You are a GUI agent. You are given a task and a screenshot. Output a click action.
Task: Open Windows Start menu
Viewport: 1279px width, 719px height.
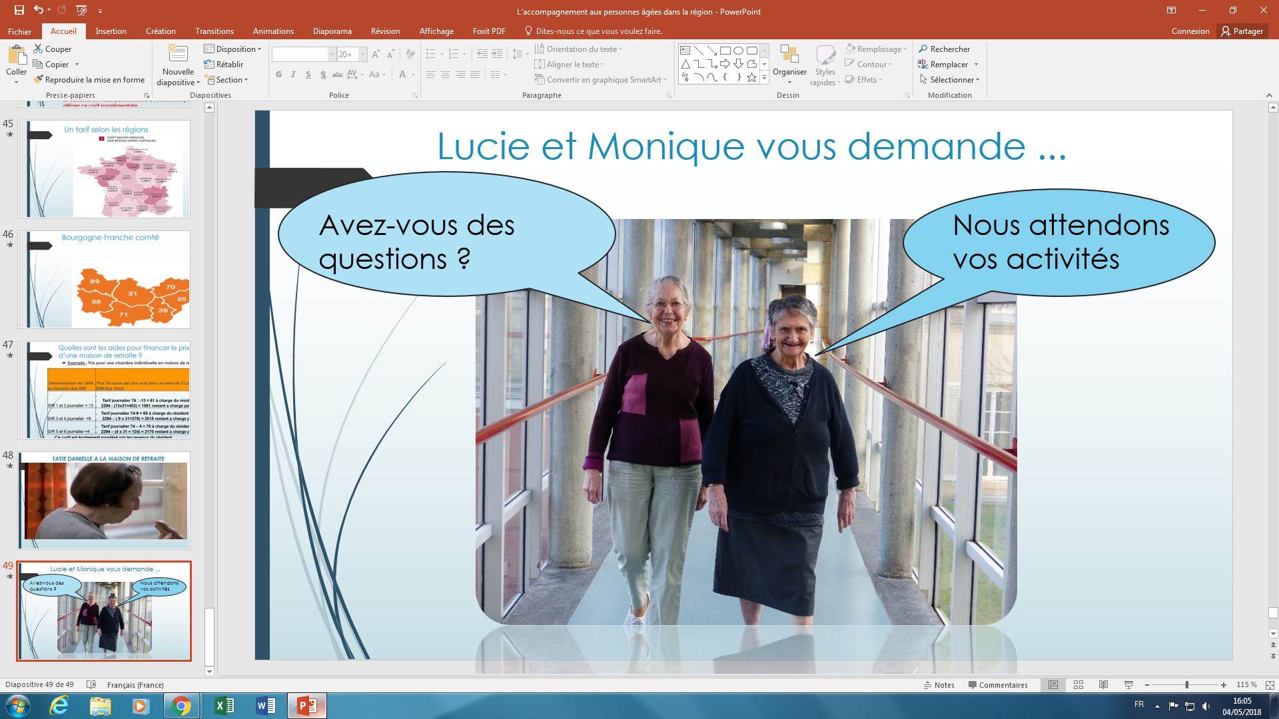coord(17,706)
